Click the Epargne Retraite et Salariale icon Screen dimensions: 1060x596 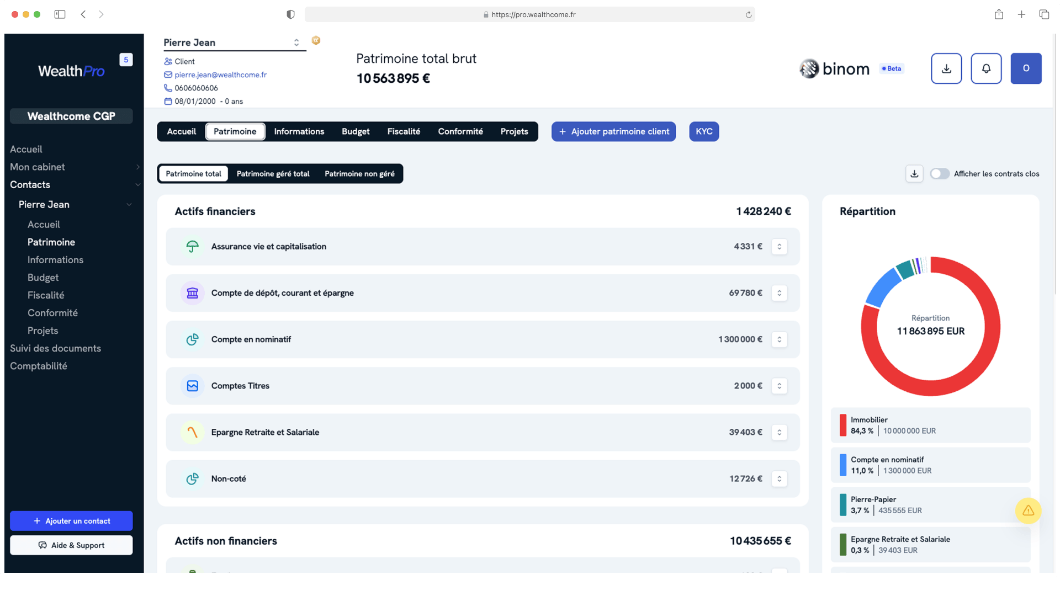[192, 432]
